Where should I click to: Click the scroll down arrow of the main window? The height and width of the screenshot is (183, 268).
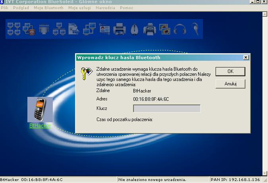(264, 173)
